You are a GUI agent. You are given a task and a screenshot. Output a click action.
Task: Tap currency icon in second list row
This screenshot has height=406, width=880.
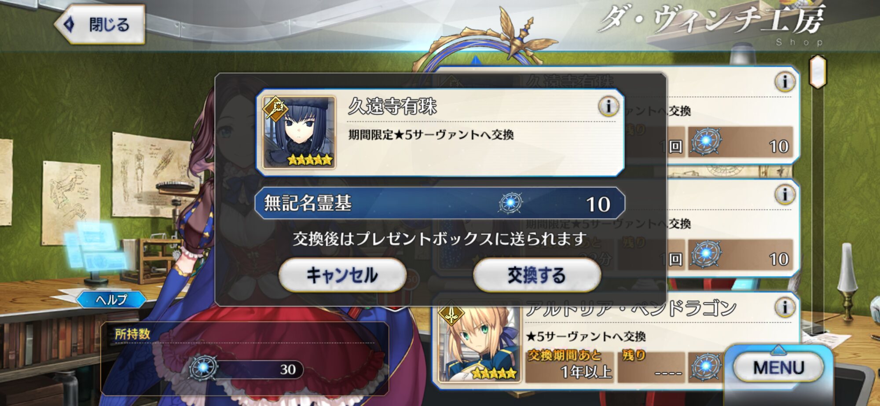(706, 255)
